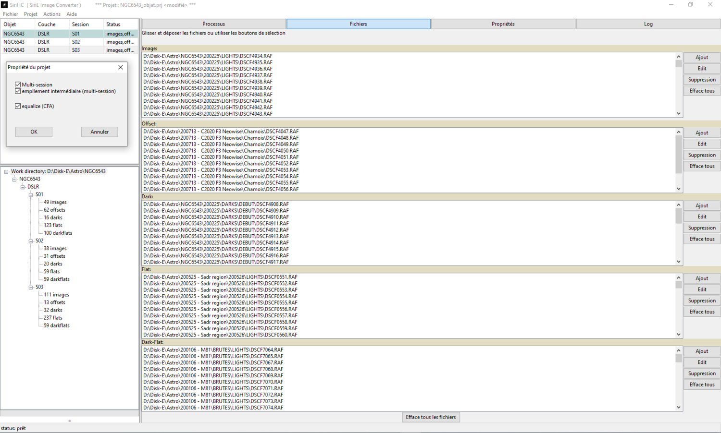The width and height of the screenshot is (721, 433).
Task: Click the Status column header
Action: 121,24
